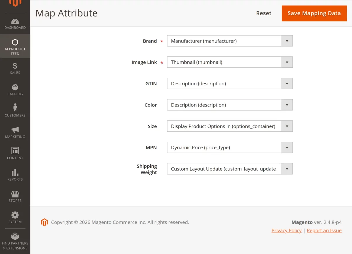352x254 pixels.
Task: Expand the Shipping Weight dropdown
Action: click(287, 169)
